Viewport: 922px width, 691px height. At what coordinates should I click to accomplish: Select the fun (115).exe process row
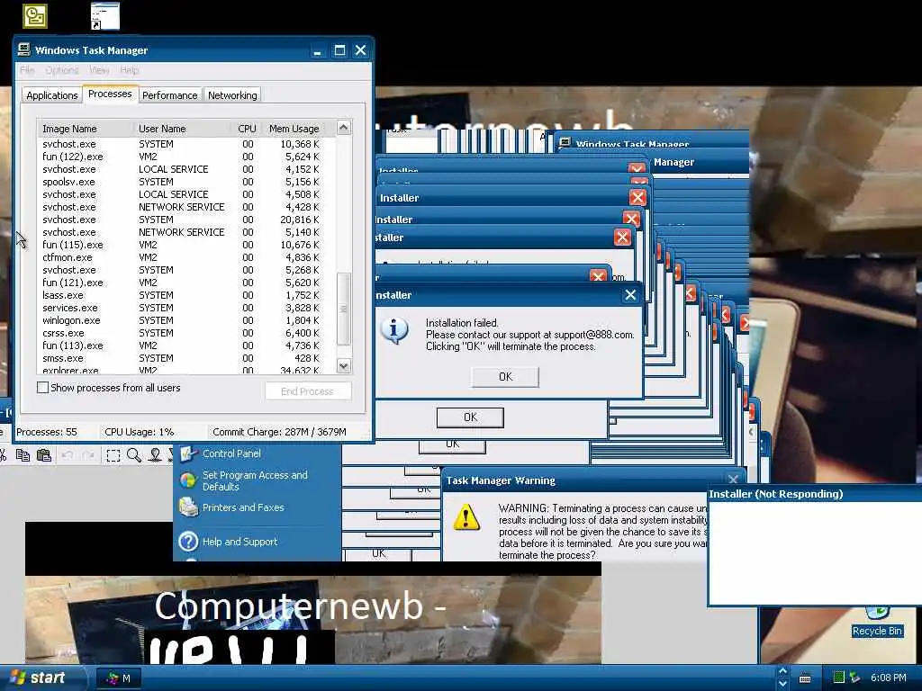[187, 245]
